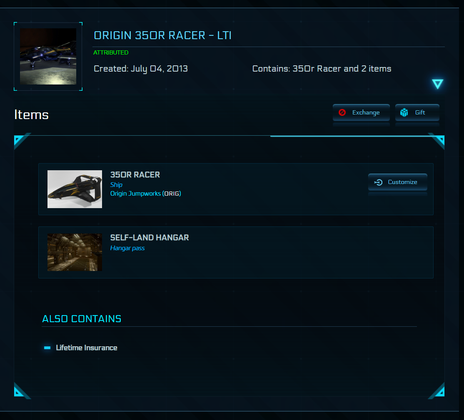Click the green ATTRIBUTED status label
The width and height of the screenshot is (464, 420).
click(x=111, y=53)
